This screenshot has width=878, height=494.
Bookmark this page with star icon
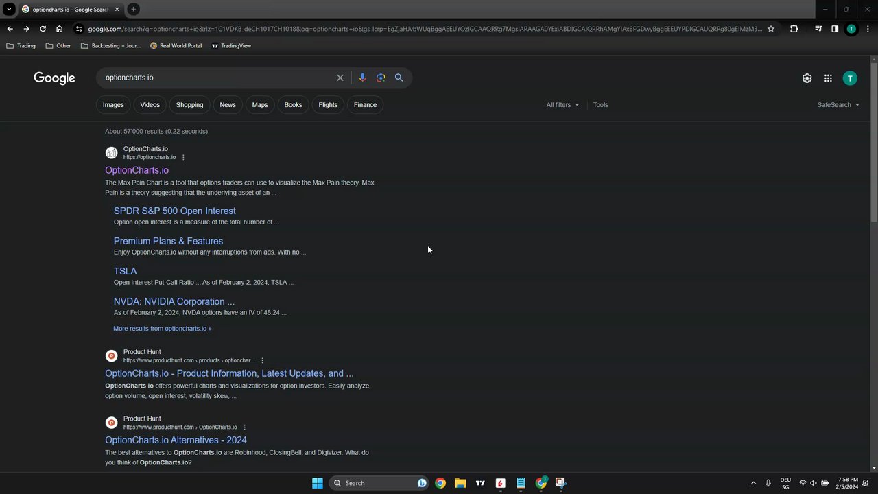pos(771,29)
